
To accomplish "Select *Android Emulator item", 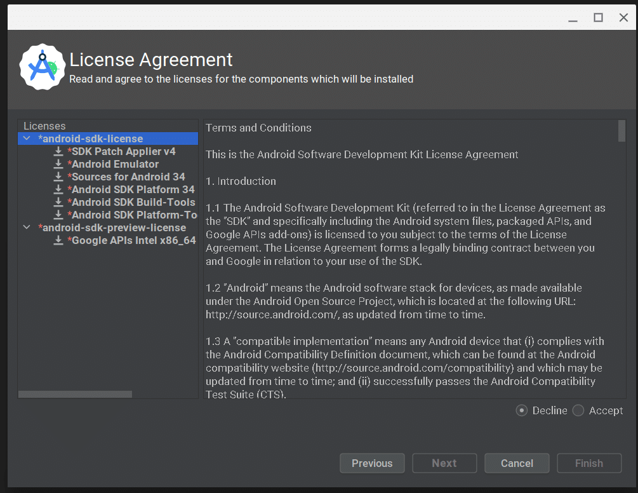I will click(x=113, y=164).
